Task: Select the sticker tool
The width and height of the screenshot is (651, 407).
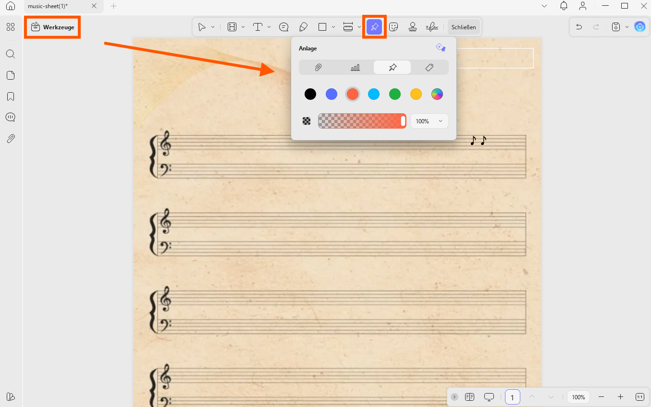Action: [x=393, y=27]
